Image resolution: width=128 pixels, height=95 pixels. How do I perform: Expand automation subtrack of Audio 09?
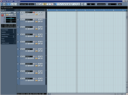(18, 77)
